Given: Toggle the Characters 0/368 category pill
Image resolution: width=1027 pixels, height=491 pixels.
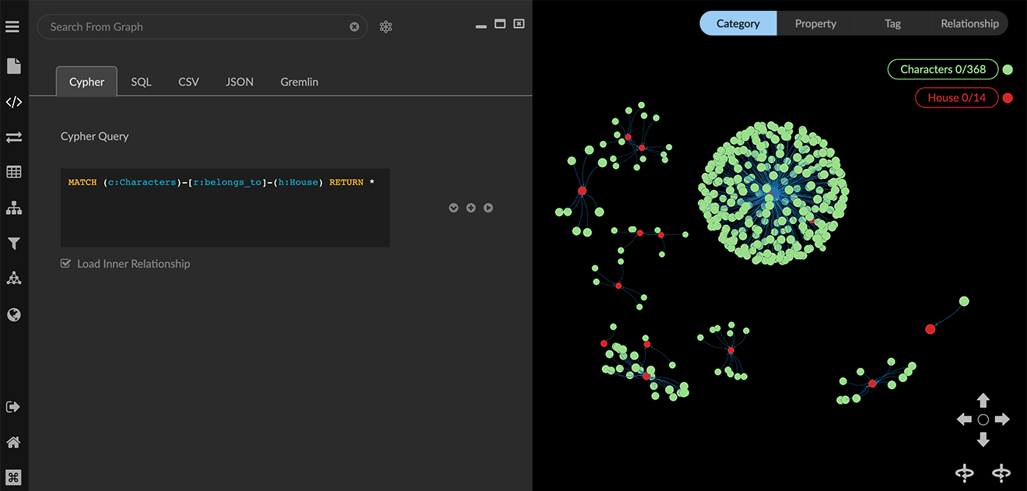Looking at the screenshot, I should point(942,69).
